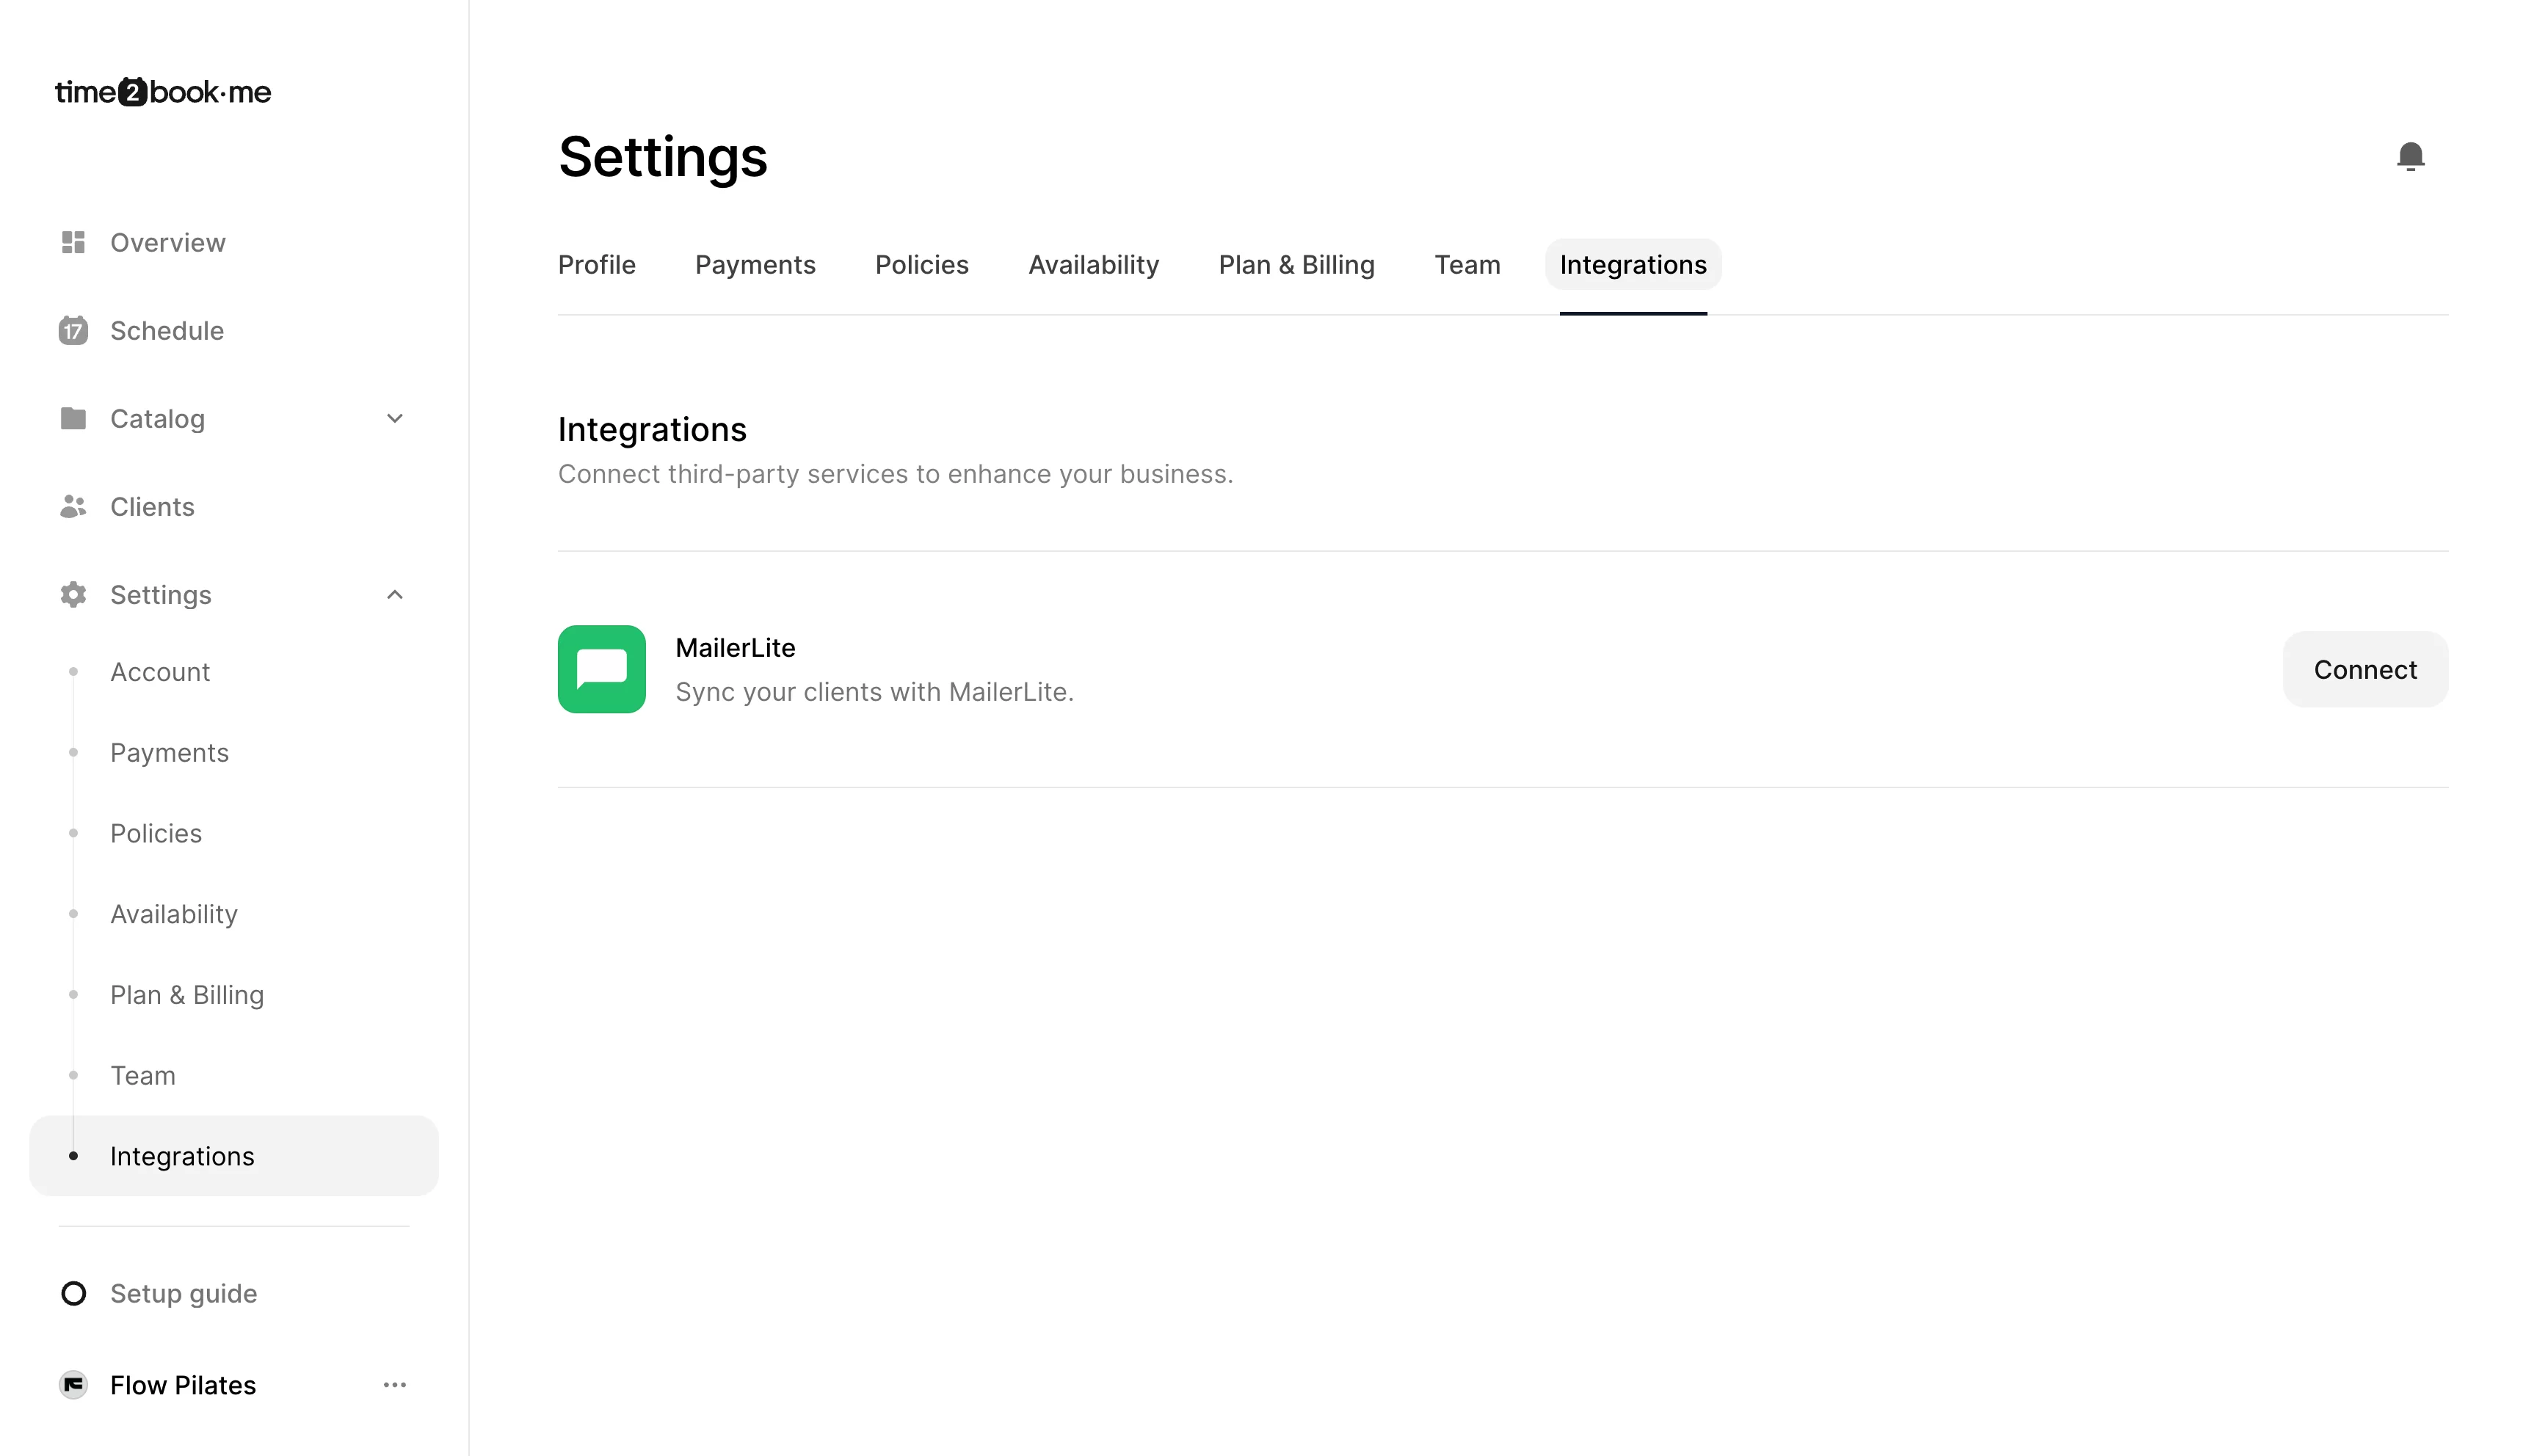Select the Profile tab
Image resolution: width=2537 pixels, height=1456 pixels.
(596, 265)
